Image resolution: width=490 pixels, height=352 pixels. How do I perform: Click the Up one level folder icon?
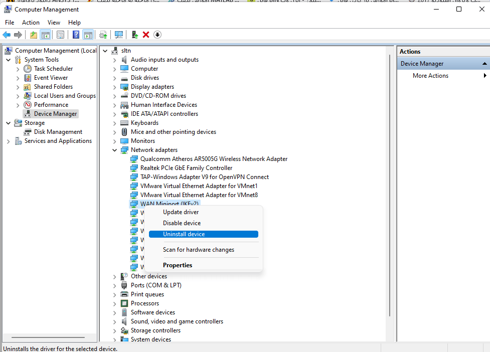[x=33, y=35]
